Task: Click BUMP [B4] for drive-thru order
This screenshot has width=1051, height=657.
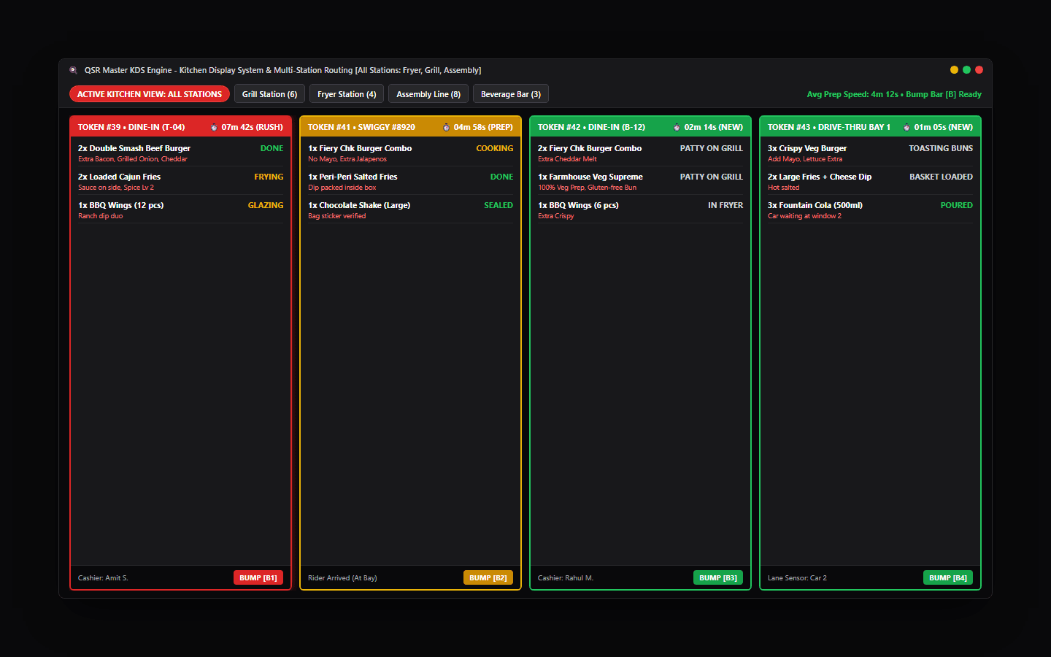Action: point(948,577)
